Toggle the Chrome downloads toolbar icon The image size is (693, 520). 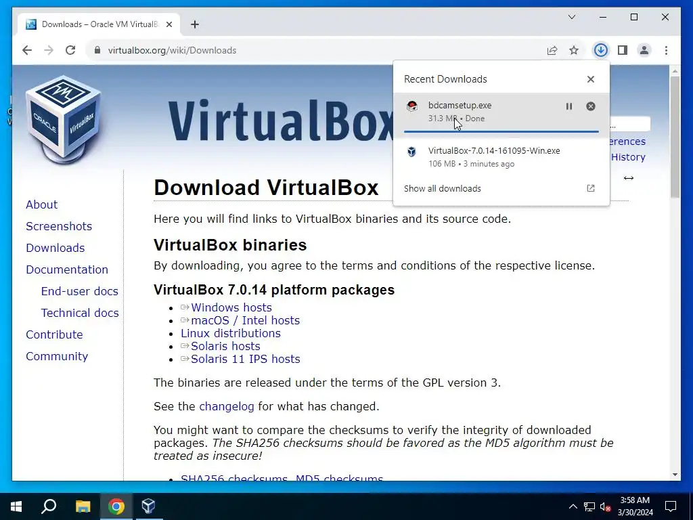(x=600, y=50)
